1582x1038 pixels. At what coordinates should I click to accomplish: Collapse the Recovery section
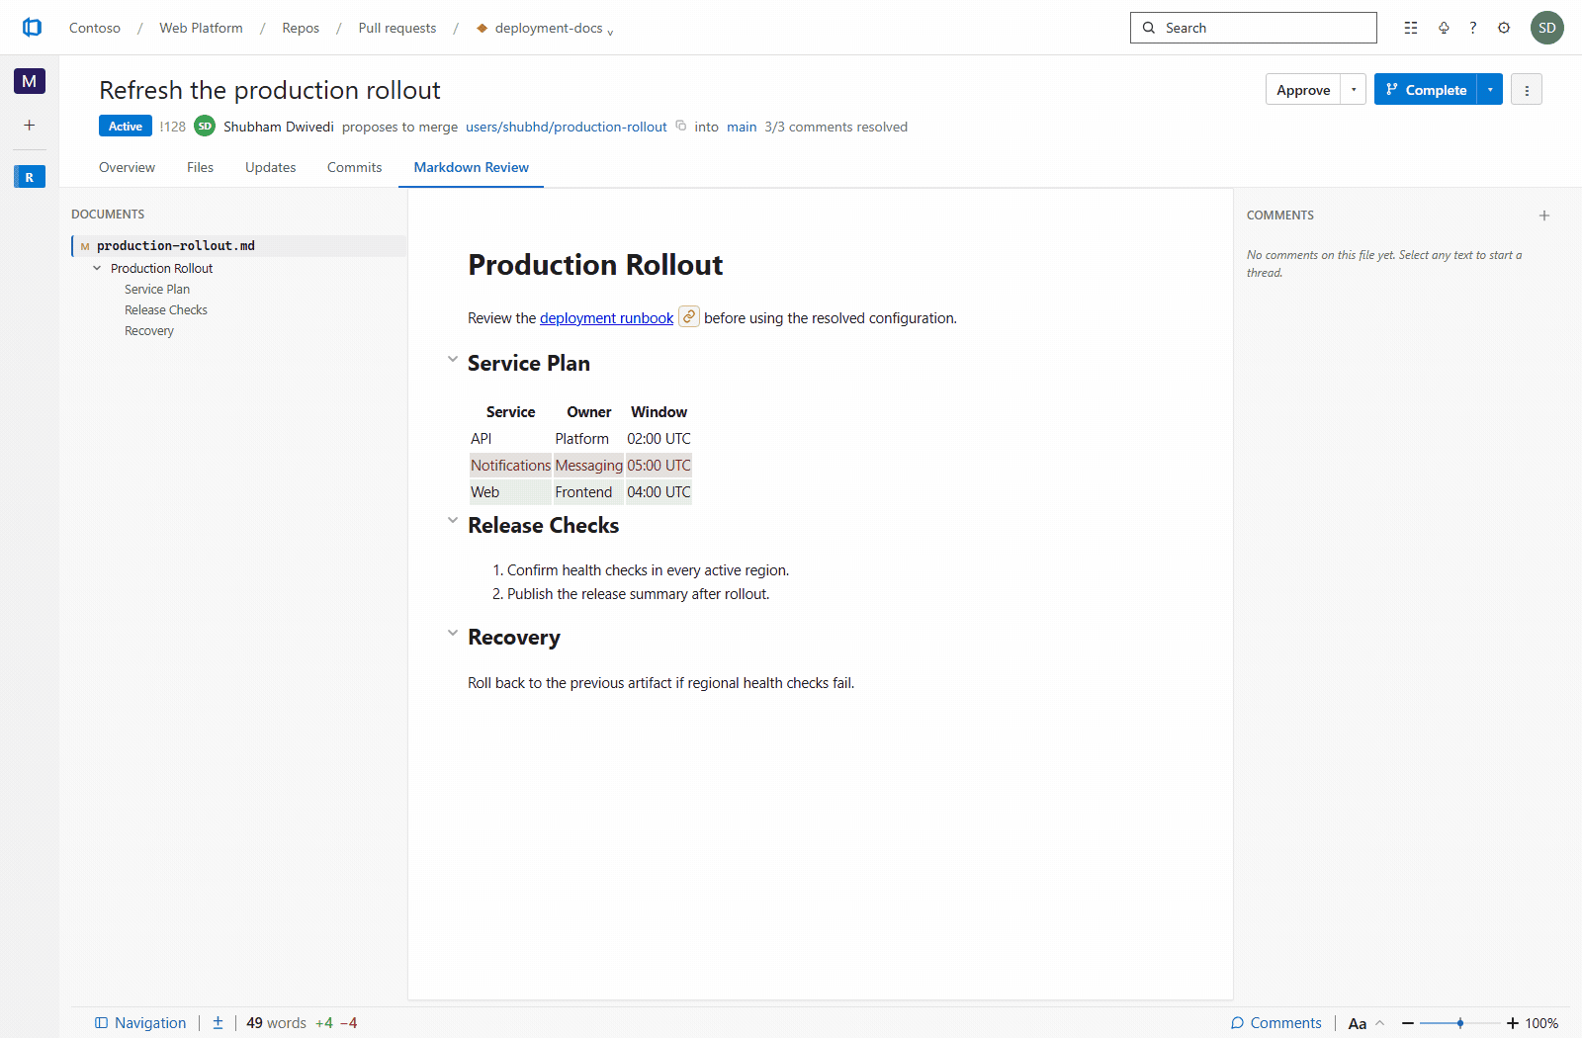(x=453, y=634)
